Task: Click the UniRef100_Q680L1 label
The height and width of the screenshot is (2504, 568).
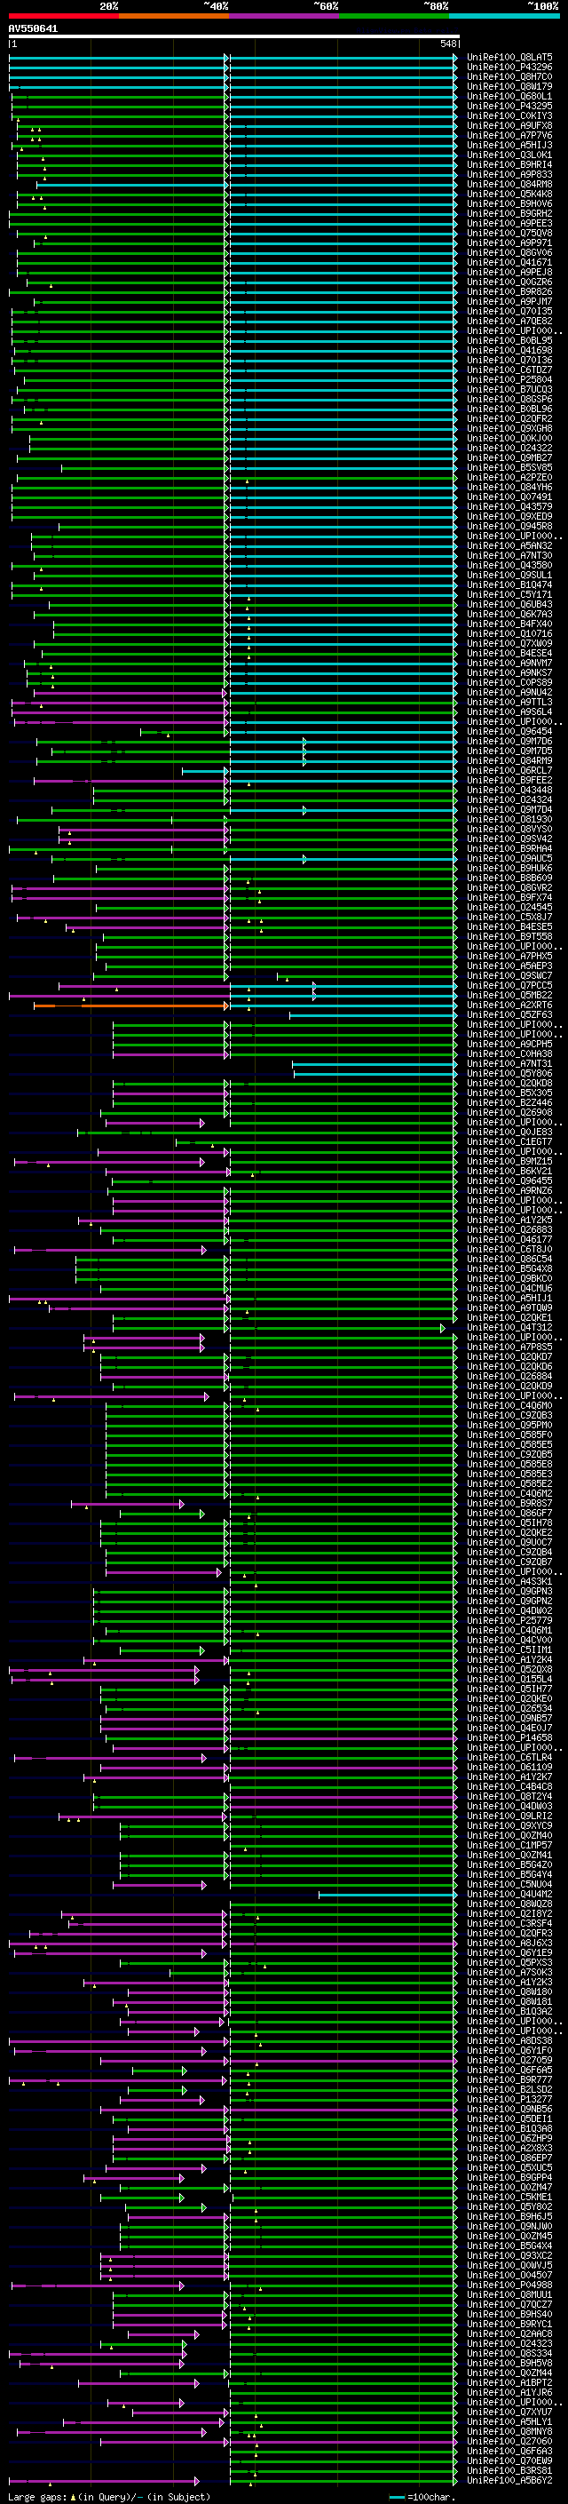Action: click(509, 96)
